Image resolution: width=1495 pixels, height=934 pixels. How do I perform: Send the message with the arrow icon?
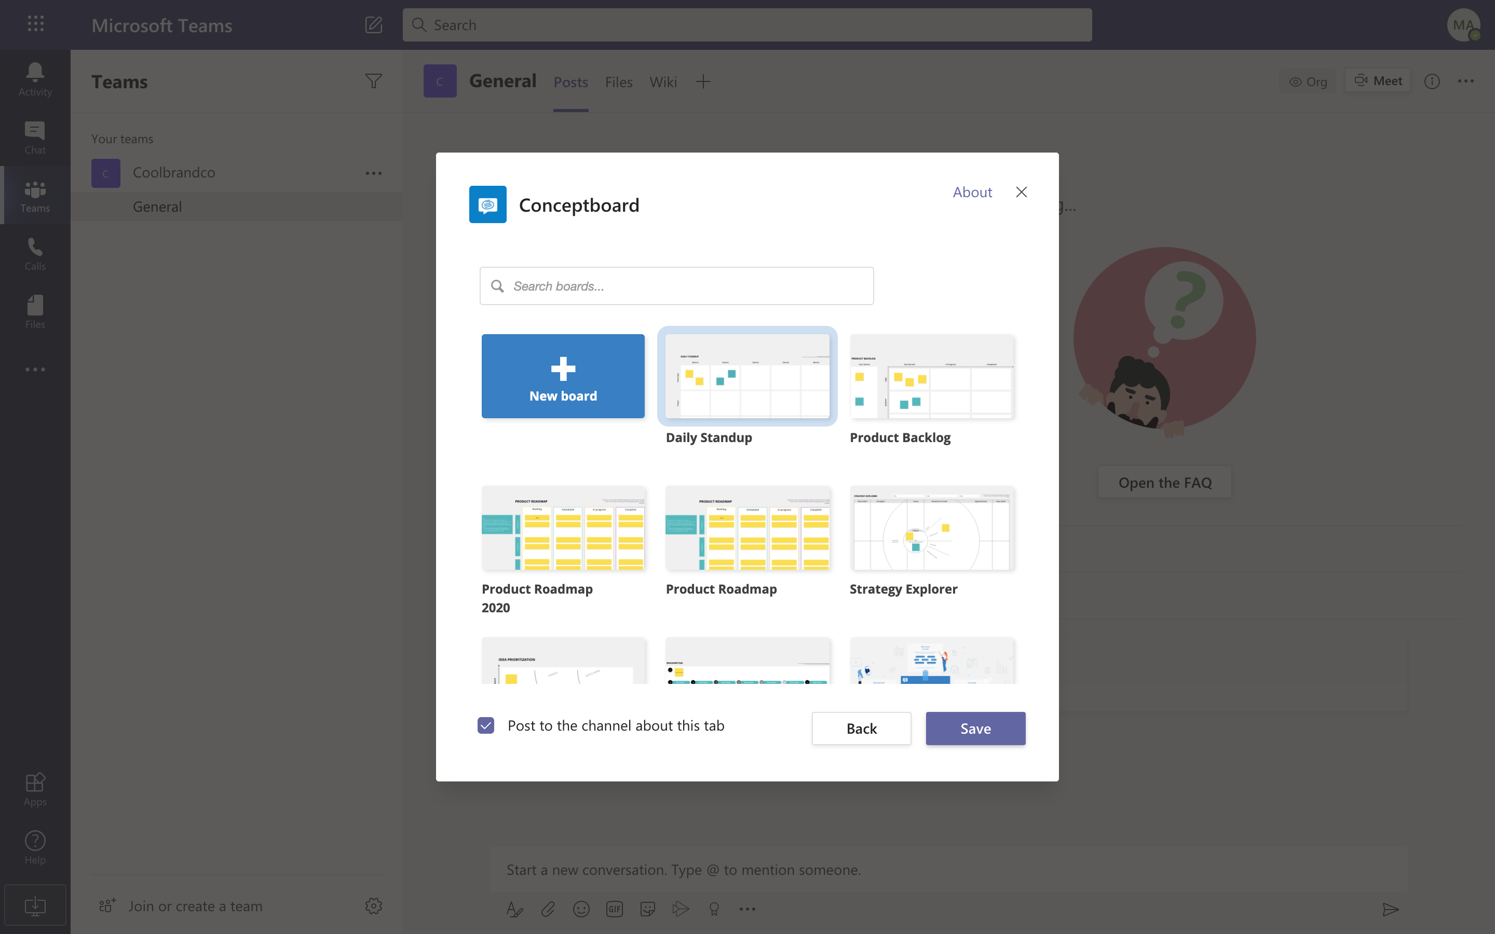click(1390, 909)
